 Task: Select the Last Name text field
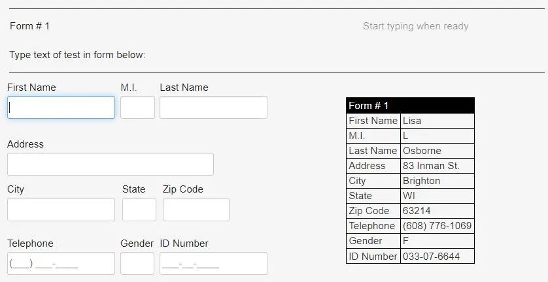click(214, 108)
